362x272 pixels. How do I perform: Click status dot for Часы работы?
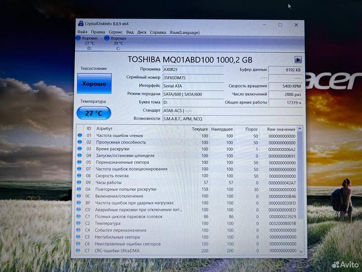[79, 182]
